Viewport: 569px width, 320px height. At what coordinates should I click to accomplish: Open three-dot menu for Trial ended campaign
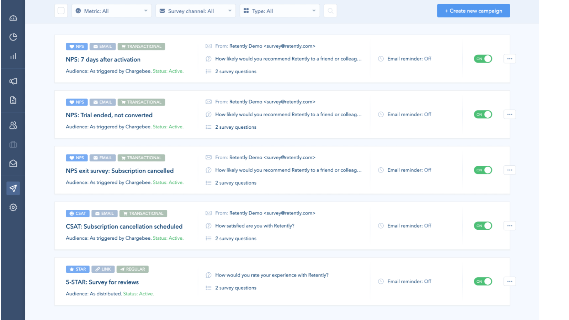[x=510, y=114]
